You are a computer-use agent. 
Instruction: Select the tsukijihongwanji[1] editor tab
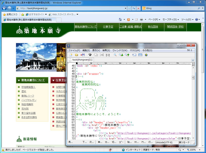coord(81,60)
